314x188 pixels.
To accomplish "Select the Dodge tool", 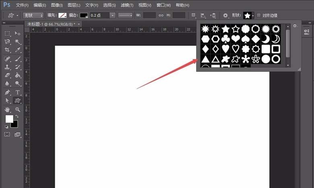I will click(17, 83).
